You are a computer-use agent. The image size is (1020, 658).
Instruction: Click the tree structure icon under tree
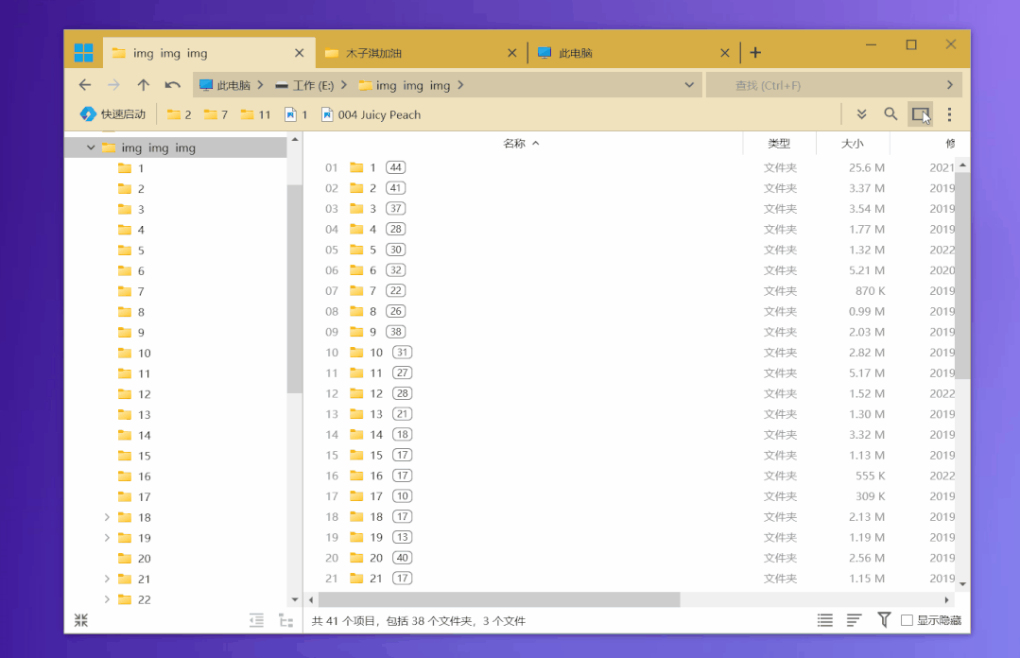click(x=285, y=620)
